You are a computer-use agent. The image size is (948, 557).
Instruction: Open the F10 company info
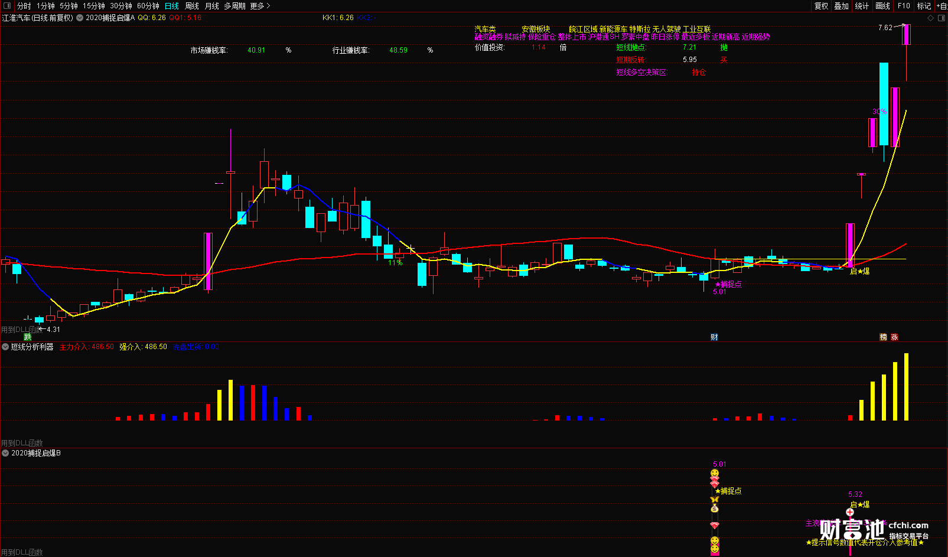[x=904, y=6]
